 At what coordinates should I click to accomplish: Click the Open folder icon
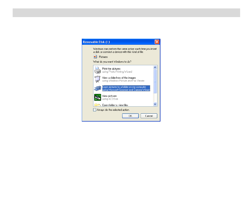coord(97,105)
